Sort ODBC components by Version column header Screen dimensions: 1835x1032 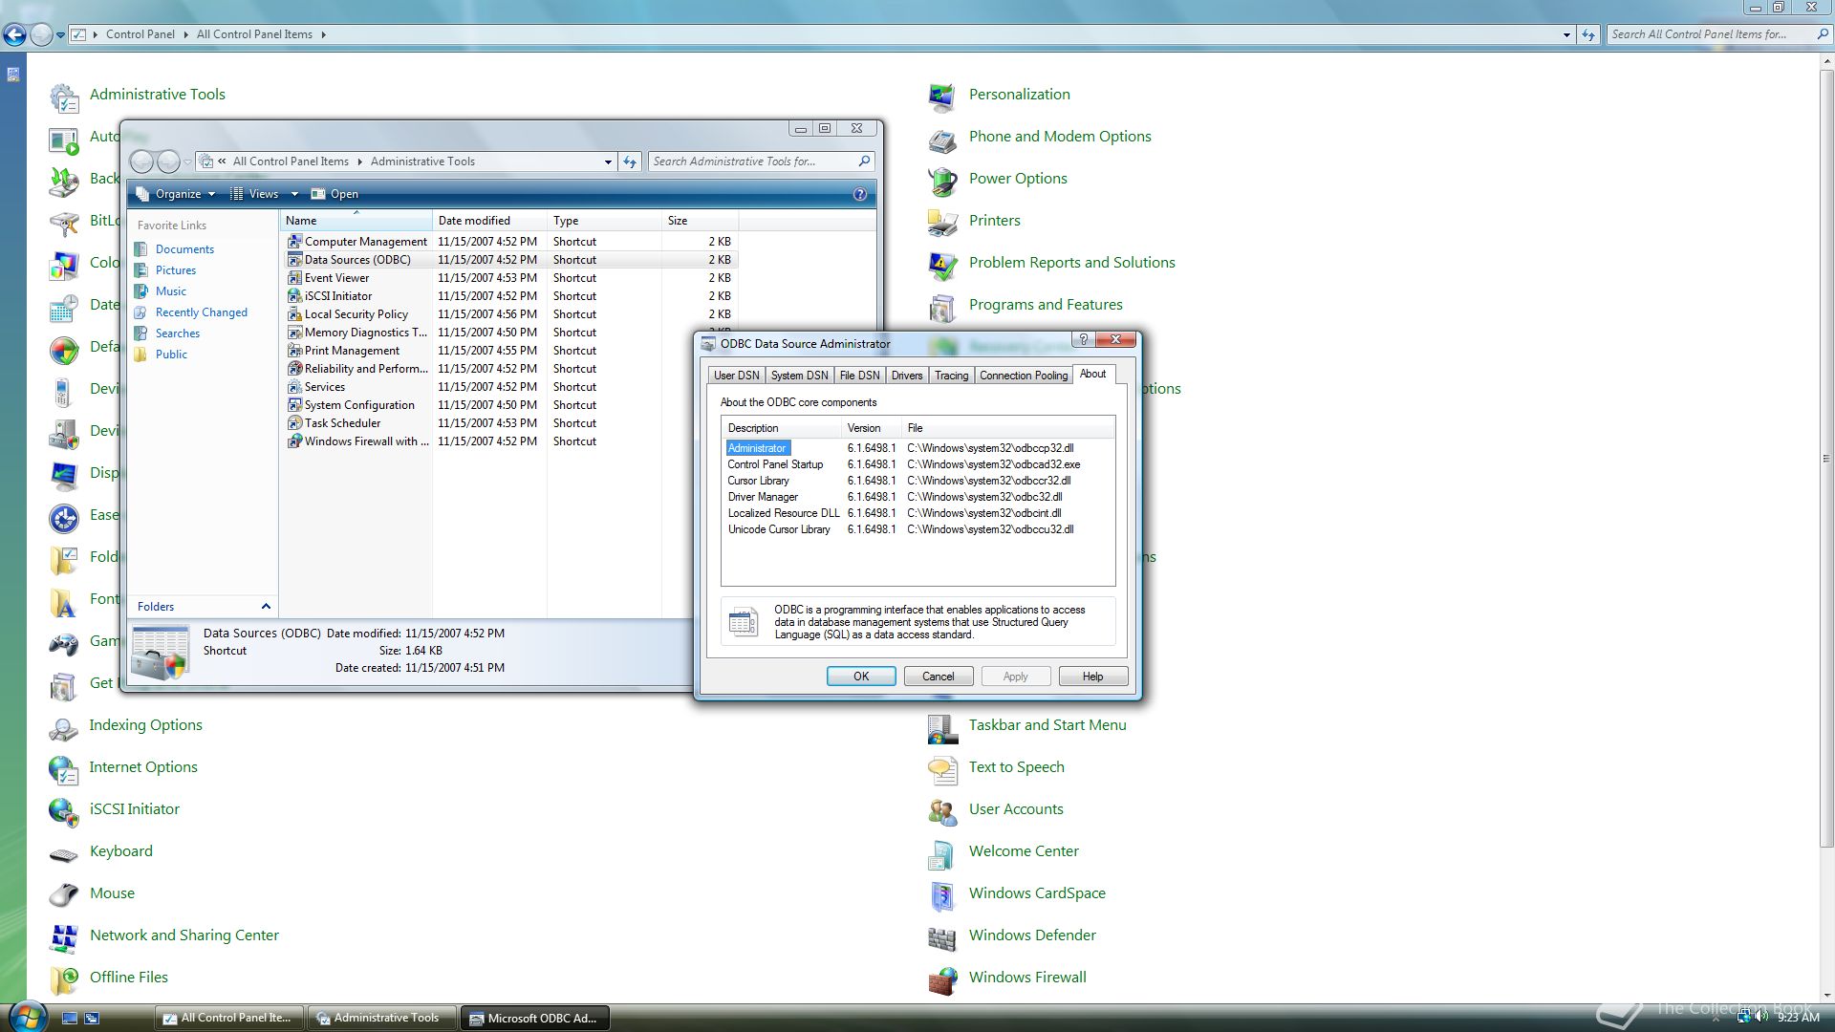tap(871, 428)
